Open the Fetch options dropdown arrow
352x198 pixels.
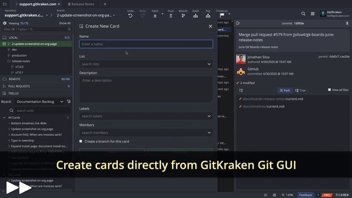(162, 14)
